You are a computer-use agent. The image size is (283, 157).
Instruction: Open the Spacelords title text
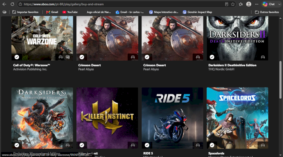click(x=216, y=153)
